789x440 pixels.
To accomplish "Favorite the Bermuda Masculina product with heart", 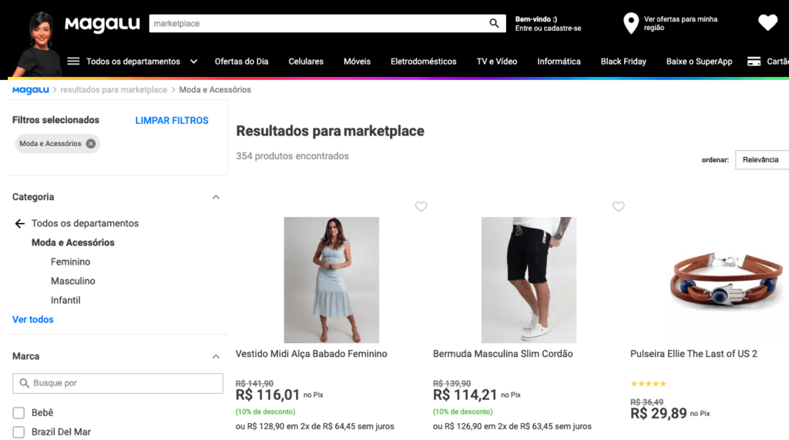I will [618, 206].
